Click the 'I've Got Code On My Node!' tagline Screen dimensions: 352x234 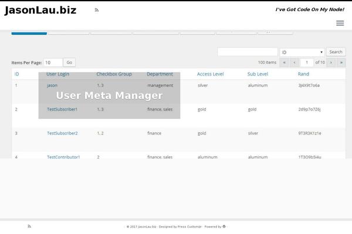click(310, 9)
